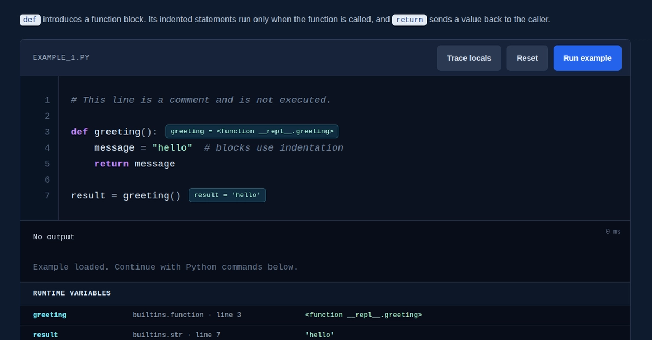Click the comment on code line 1

[201, 100]
